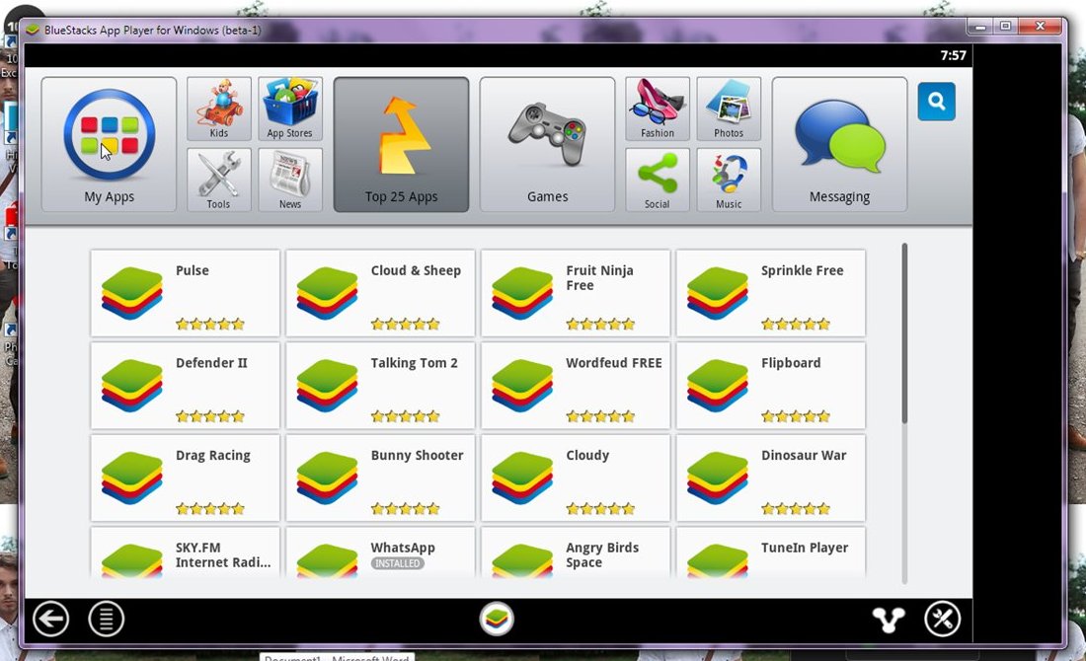
Task: Open BlueStacks settings wrench icon
Action: (942, 619)
